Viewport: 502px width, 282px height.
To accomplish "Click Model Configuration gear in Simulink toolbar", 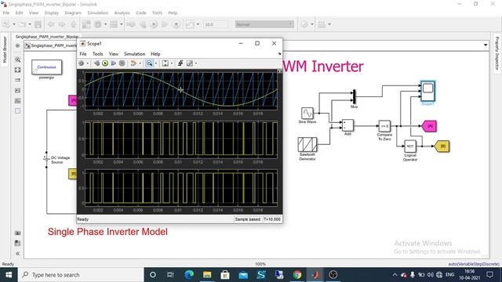I will click(x=98, y=24).
